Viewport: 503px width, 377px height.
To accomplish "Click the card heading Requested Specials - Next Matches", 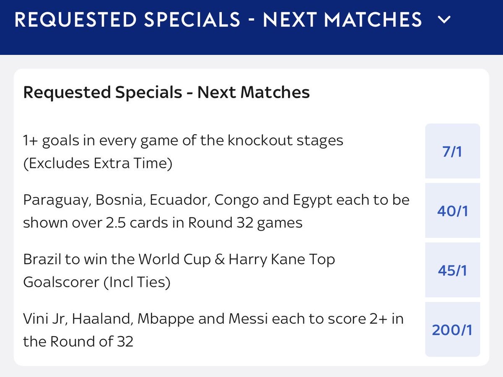I will point(166,92).
